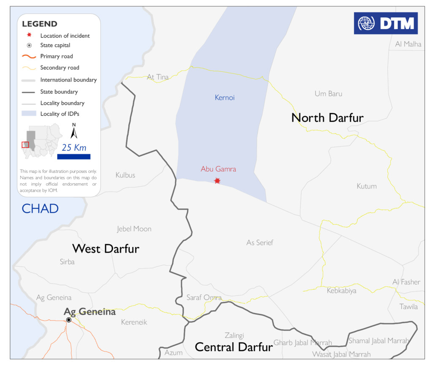Click the red incident star near Abu Gamra
Screen dimensions: 432x365
point(217,181)
